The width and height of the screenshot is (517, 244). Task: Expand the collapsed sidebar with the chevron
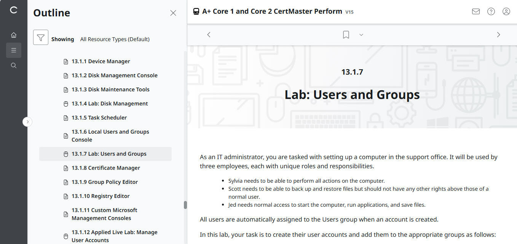[x=27, y=121]
